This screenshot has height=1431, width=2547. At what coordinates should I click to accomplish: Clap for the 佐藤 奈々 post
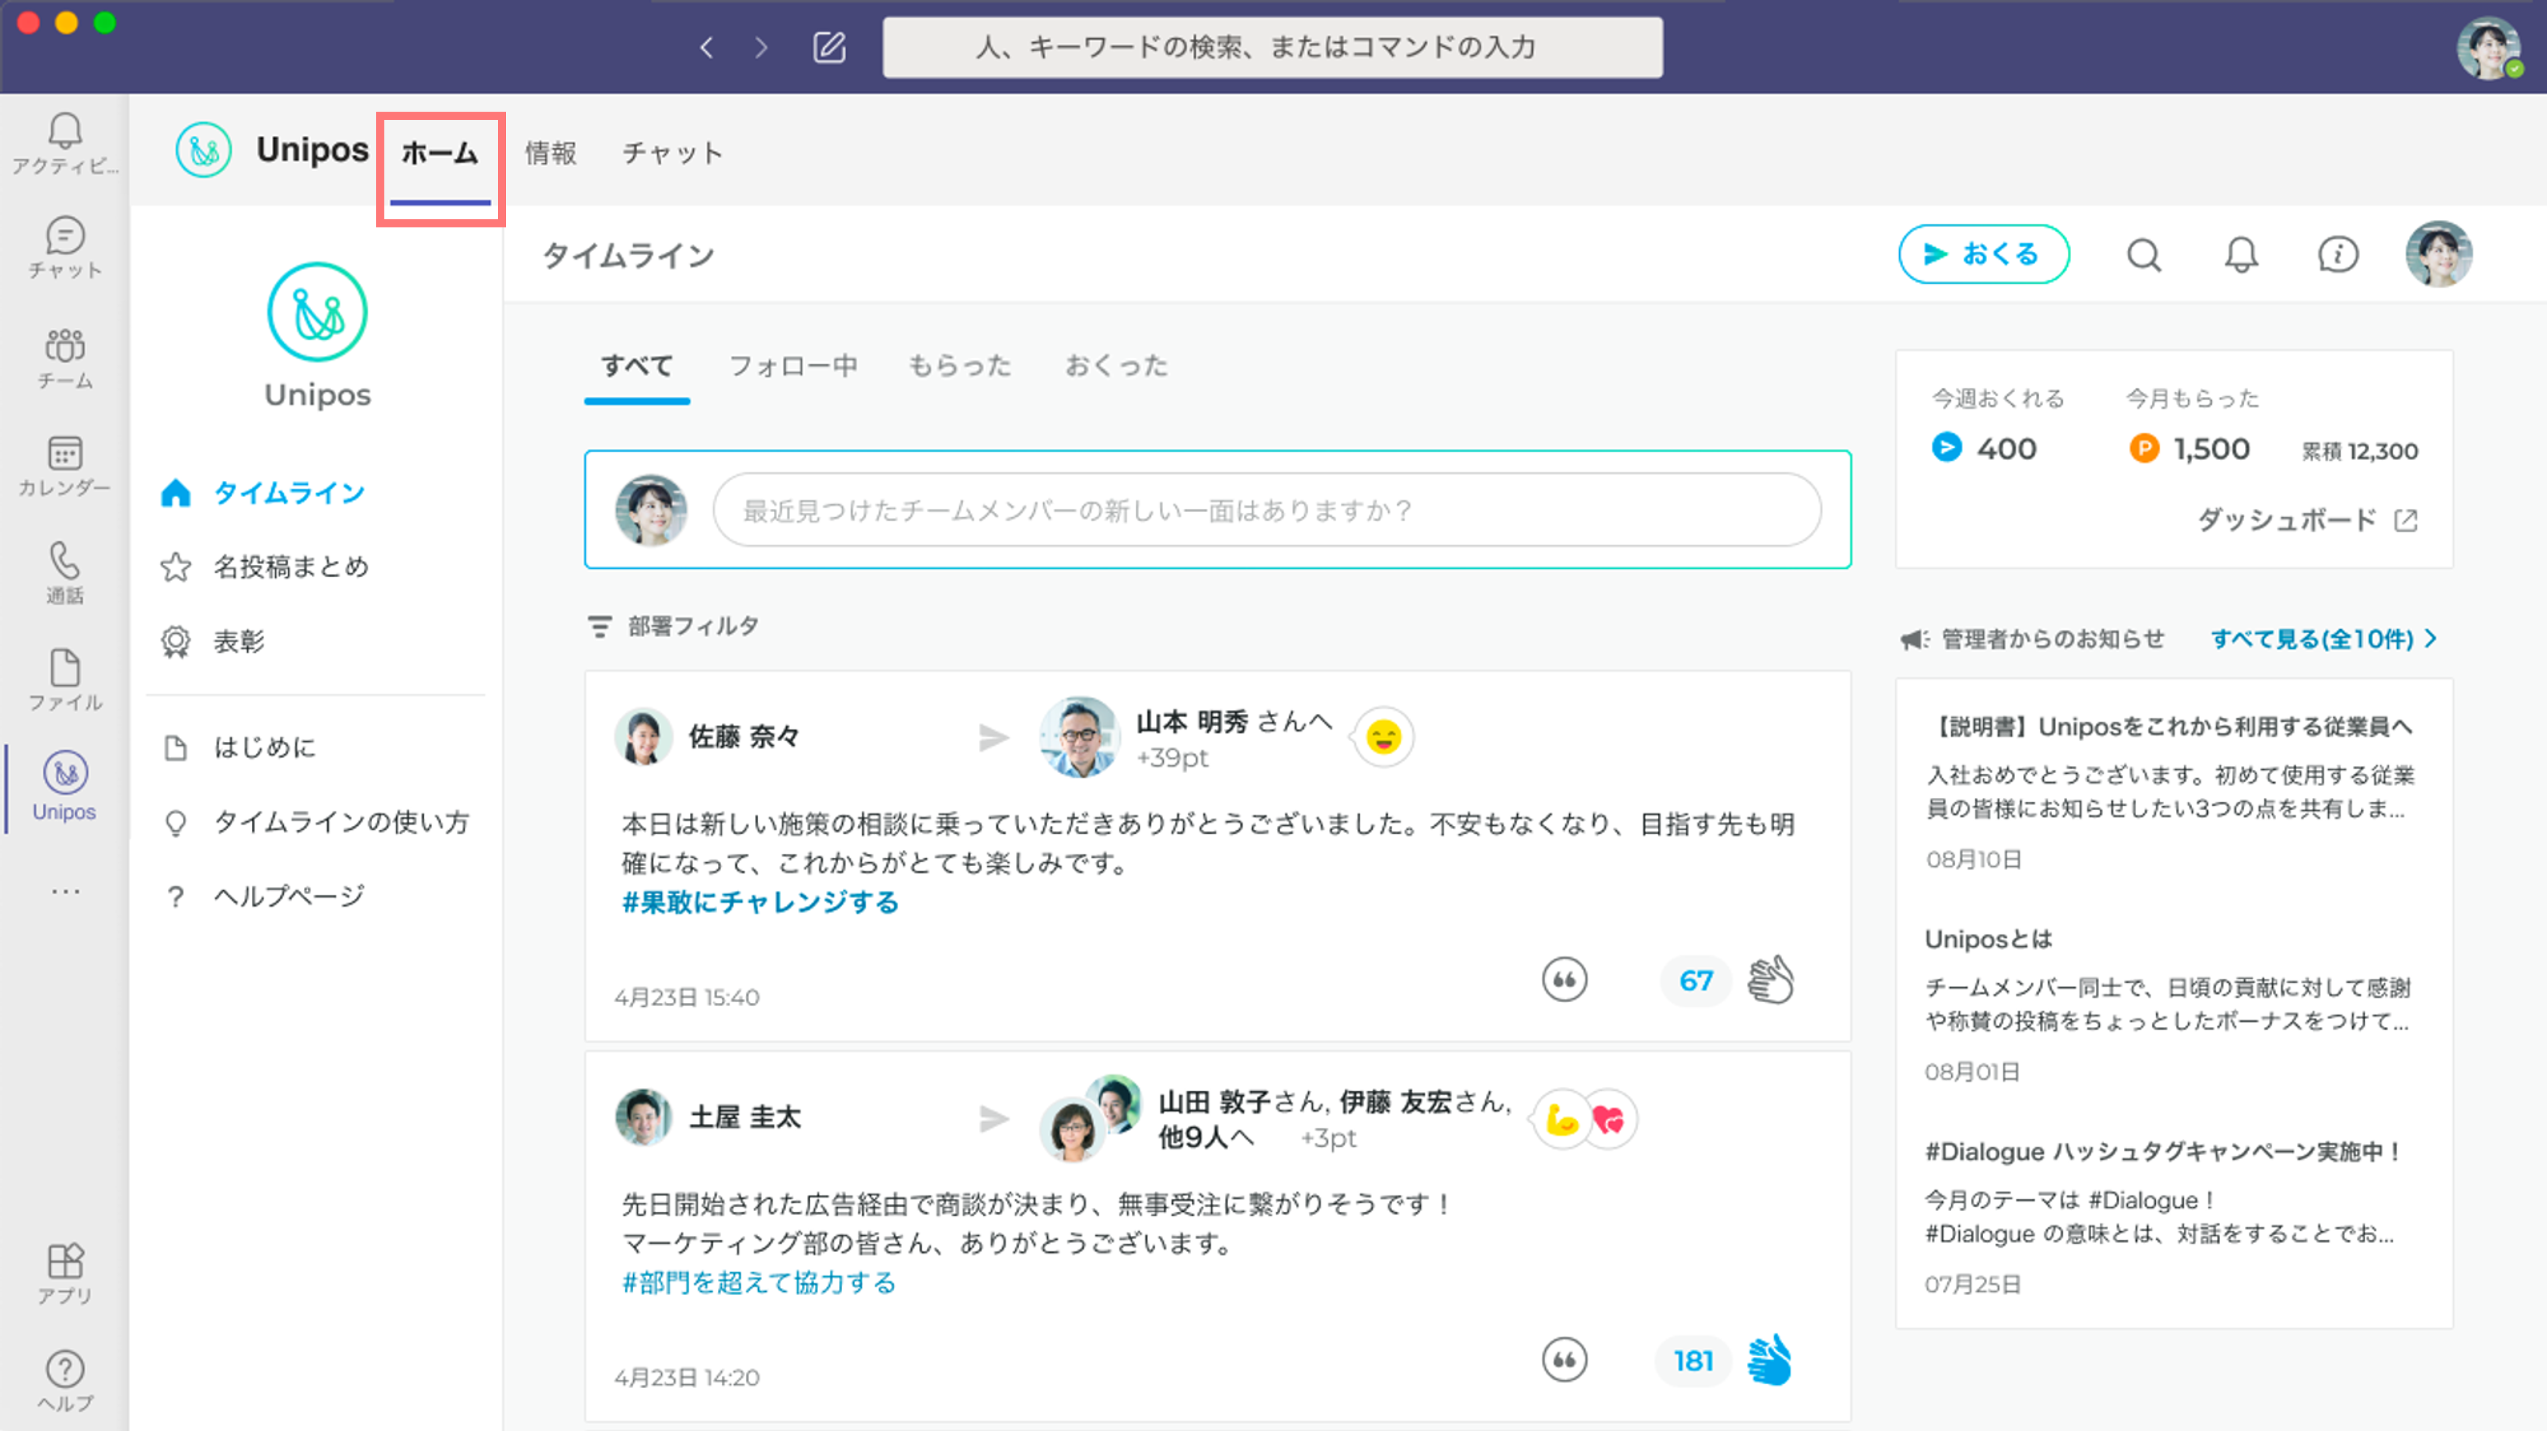tap(1770, 980)
